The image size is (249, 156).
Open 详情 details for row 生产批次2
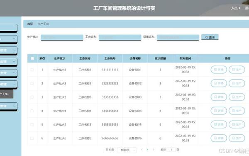click(x=219, y=83)
